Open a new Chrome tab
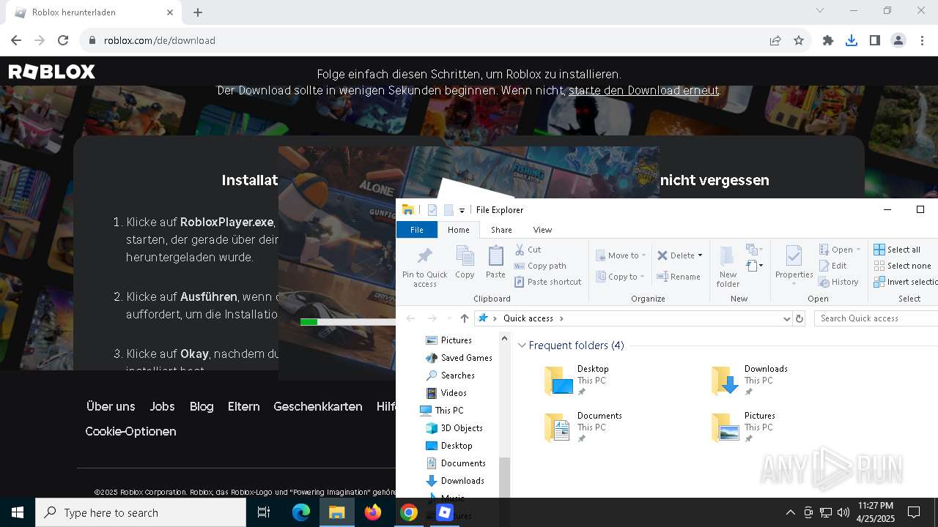This screenshot has width=938, height=527. (x=198, y=12)
